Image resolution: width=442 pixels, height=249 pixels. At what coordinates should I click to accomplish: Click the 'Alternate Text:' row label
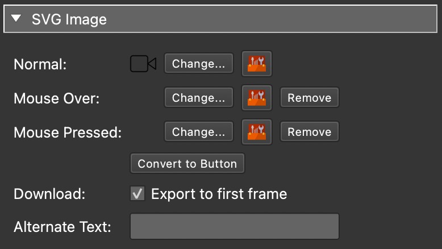(x=62, y=227)
